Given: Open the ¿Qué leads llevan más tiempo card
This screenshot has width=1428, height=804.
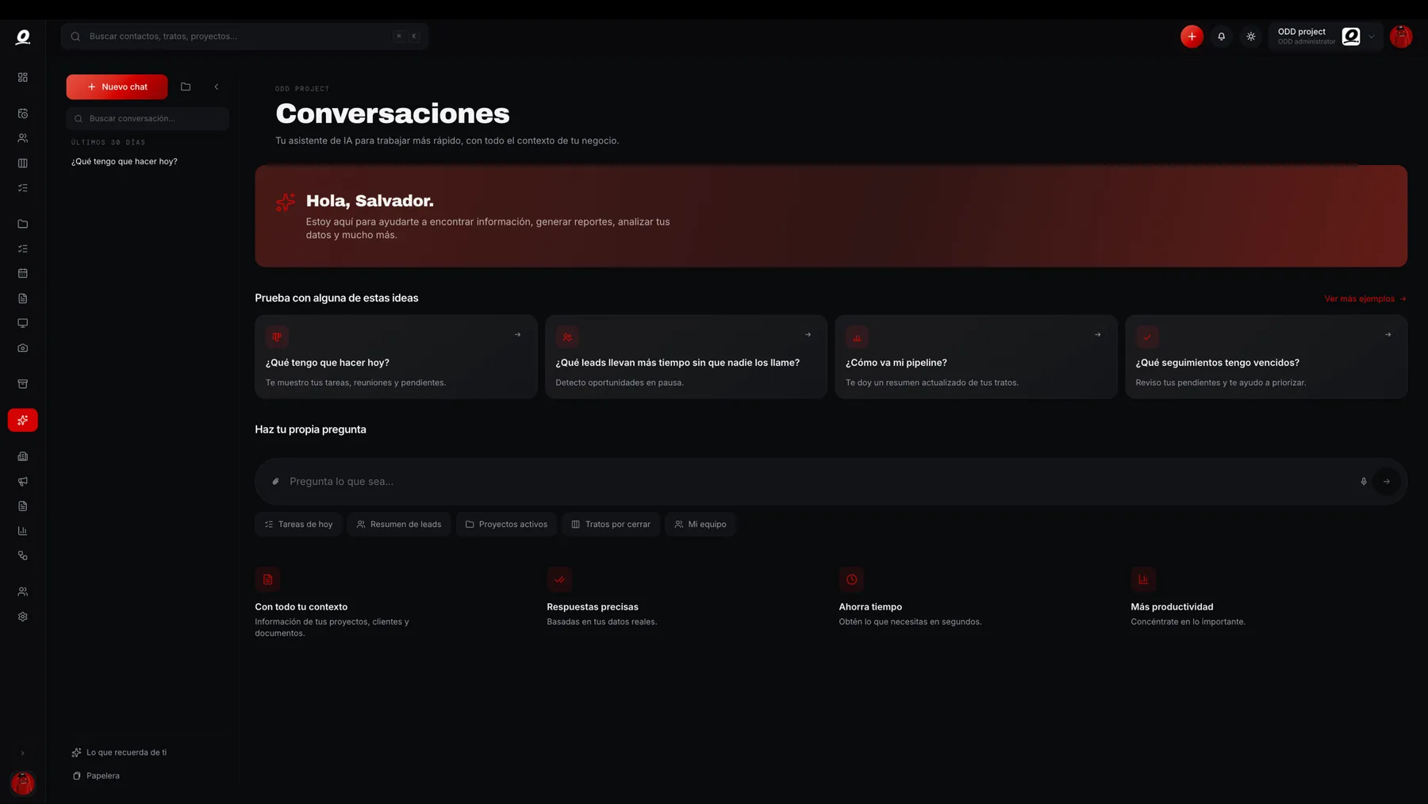Looking at the screenshot, I should pos(686,357).
